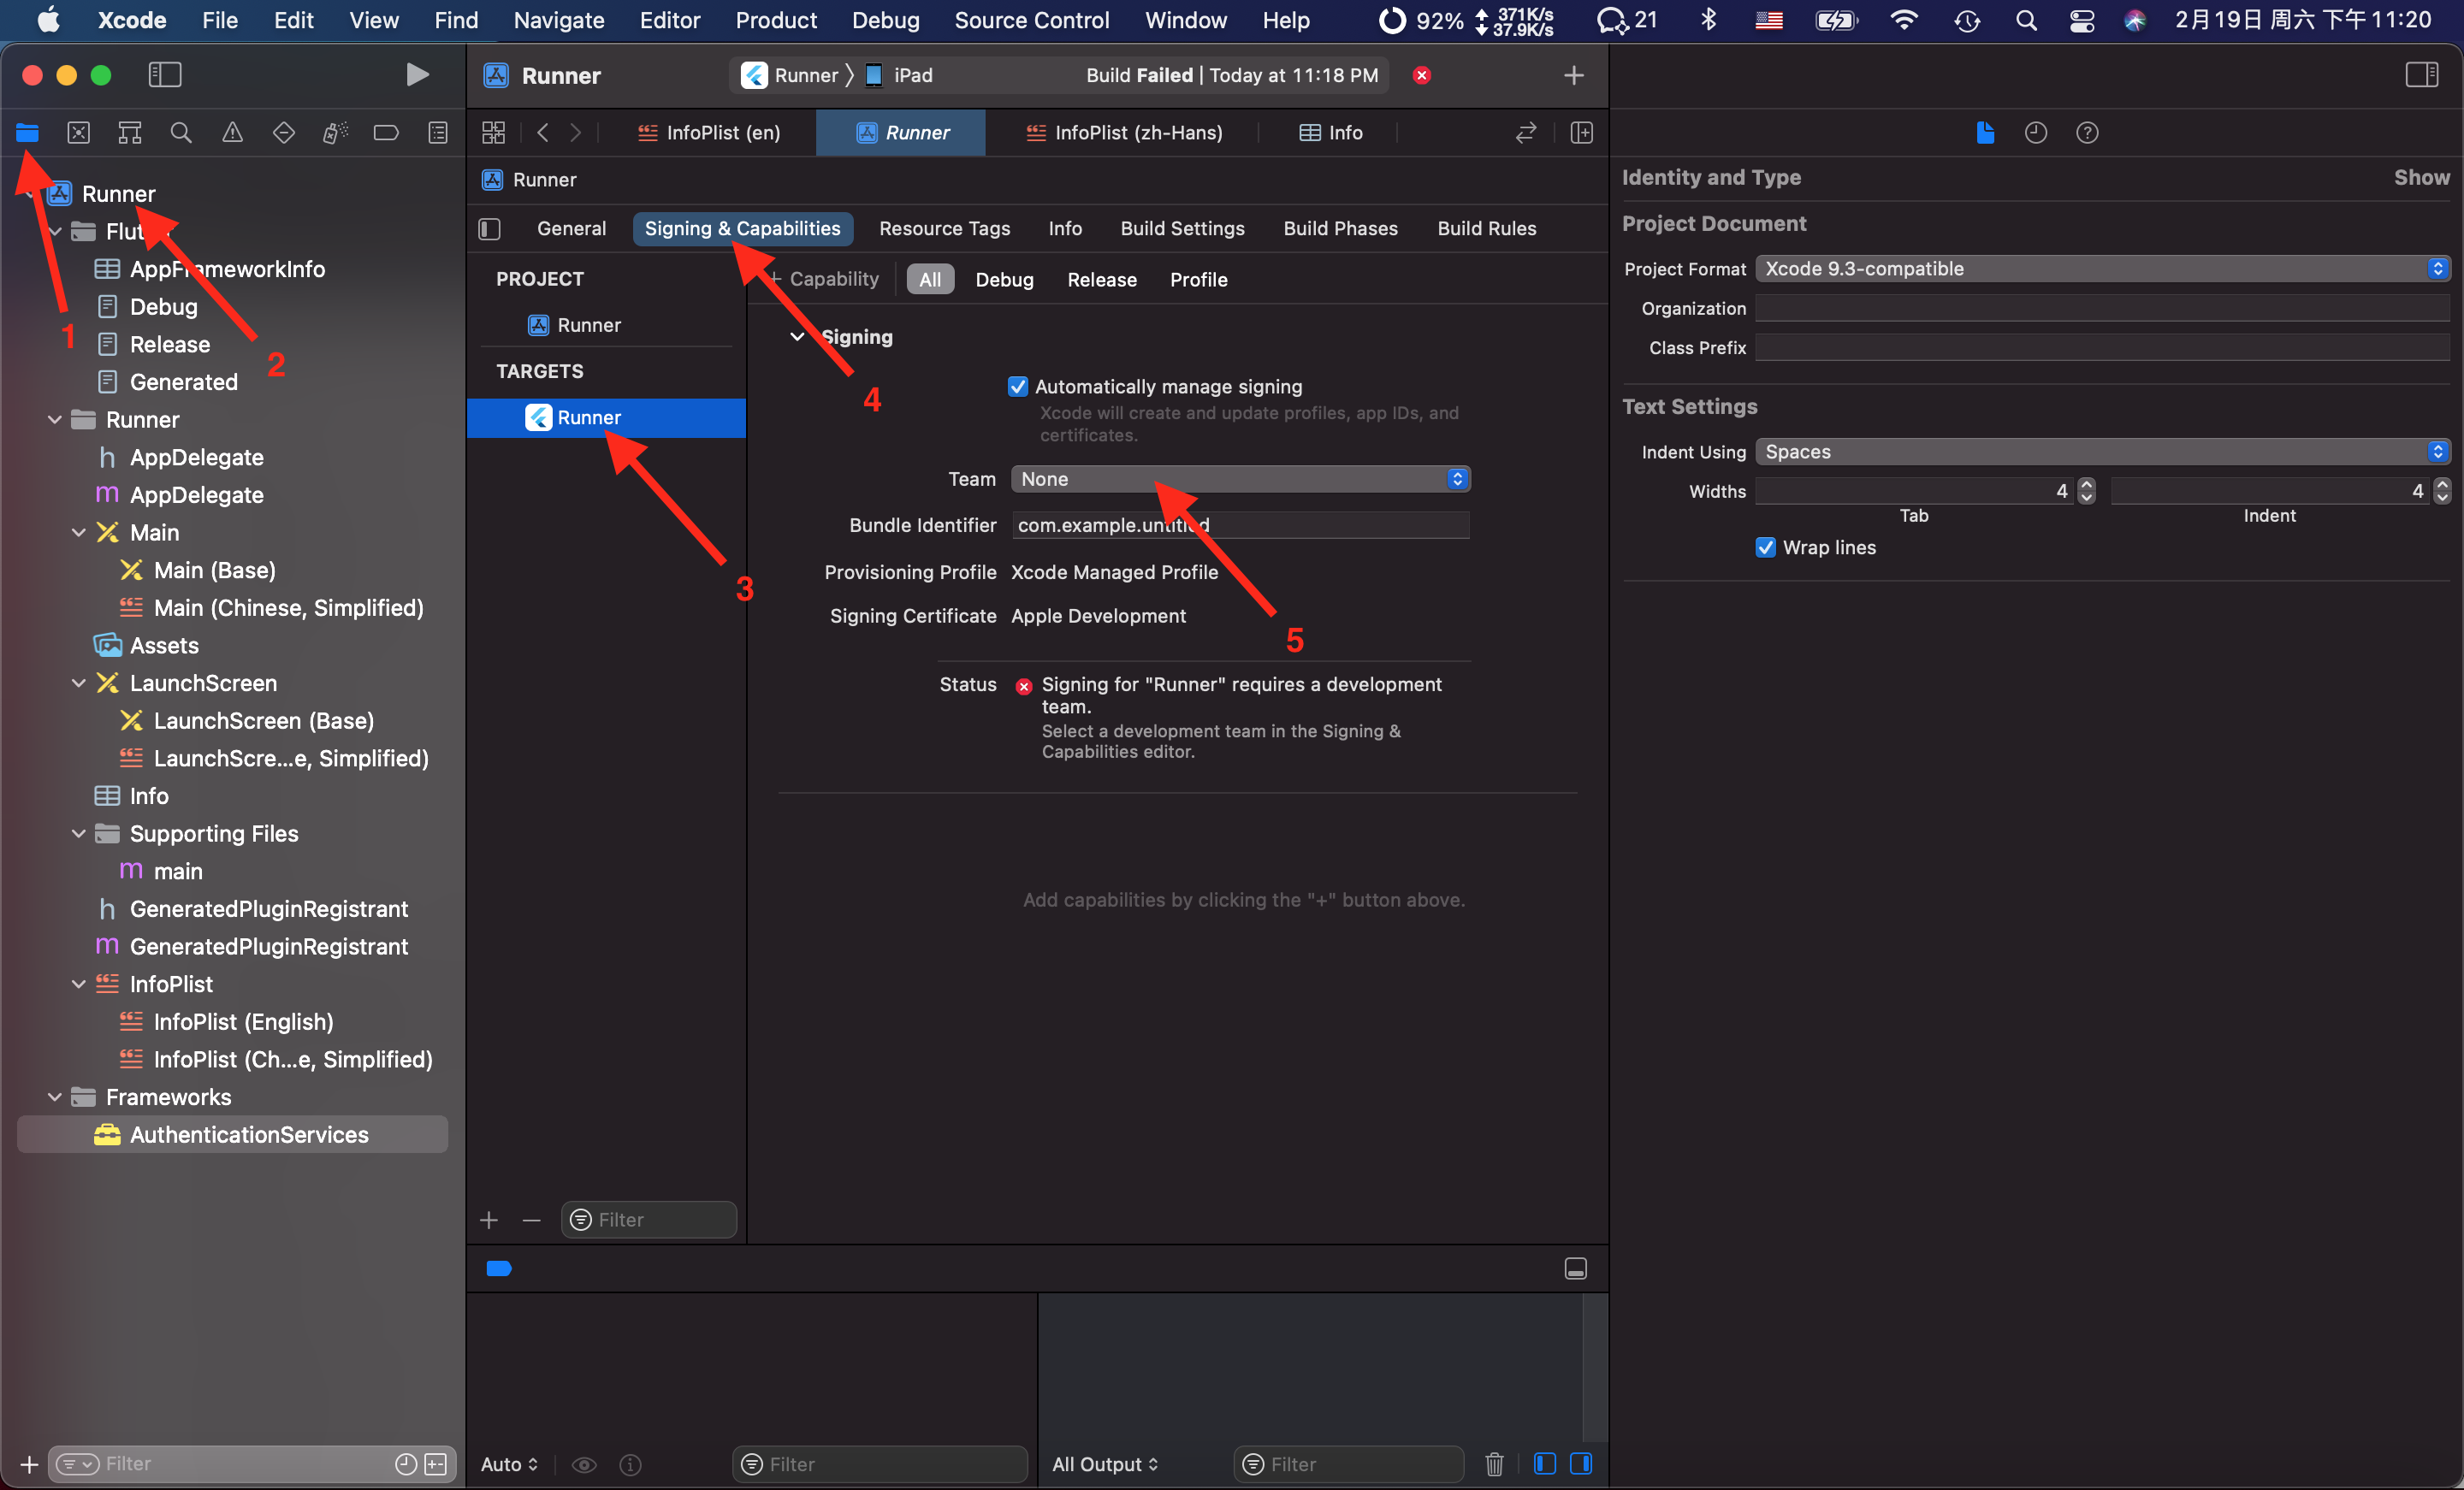Increment the Tab width stepper
The height and width of the screenshot is (1490, 2464).
click(2085, 484)
